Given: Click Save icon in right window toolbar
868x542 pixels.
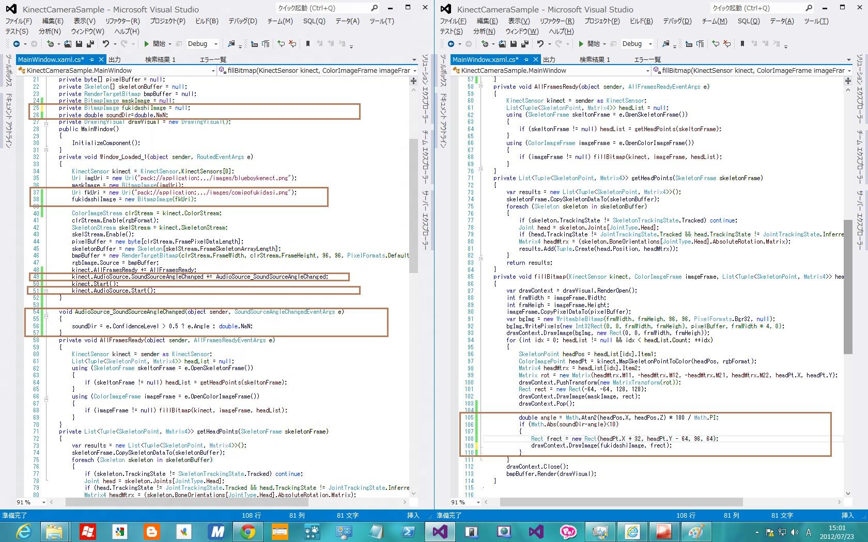Looking at the screenshot, I should pyautogui.click(x=514, y=44).
